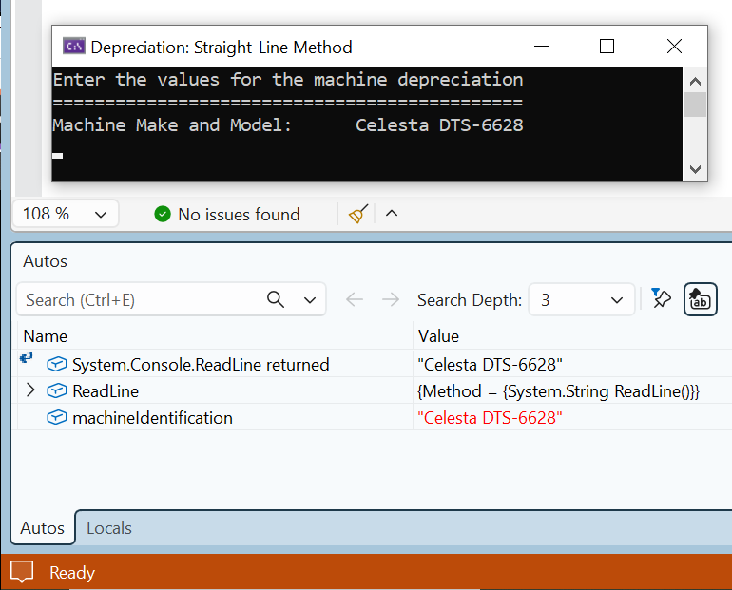Switch to the Locals tab

tap(109, 527)
